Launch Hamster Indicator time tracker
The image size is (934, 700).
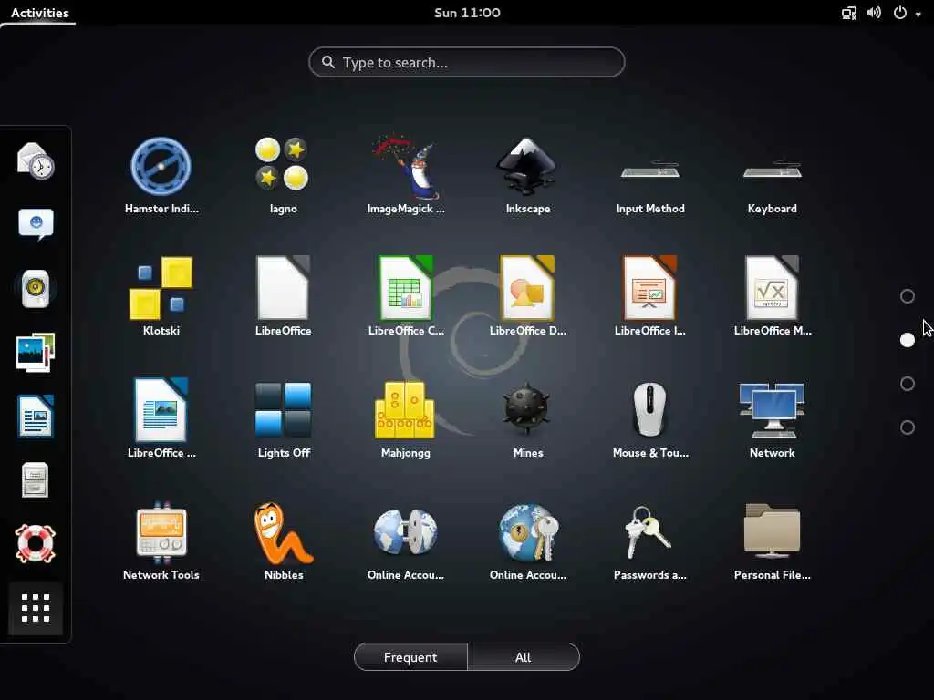coord(161,175)
